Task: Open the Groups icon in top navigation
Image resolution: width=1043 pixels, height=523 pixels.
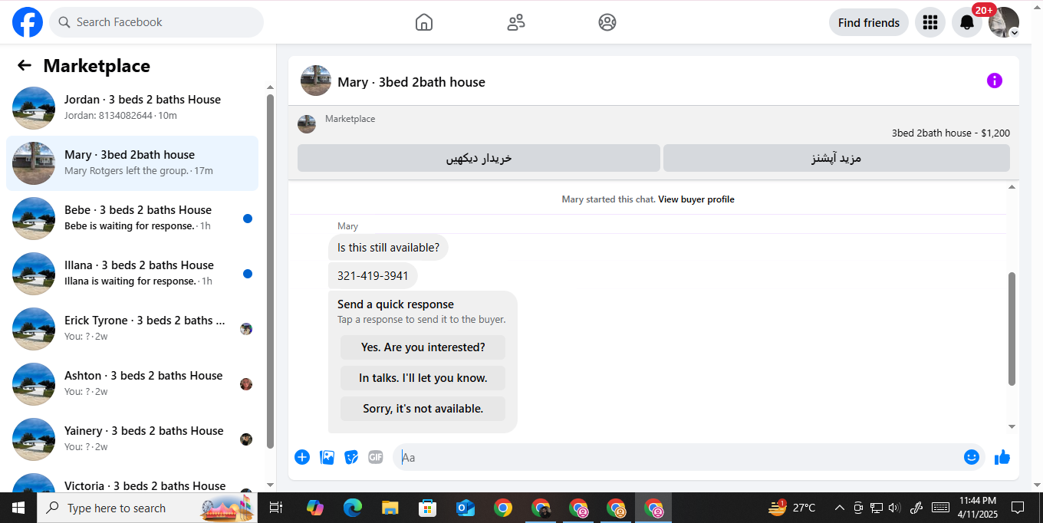Action: 607,22
